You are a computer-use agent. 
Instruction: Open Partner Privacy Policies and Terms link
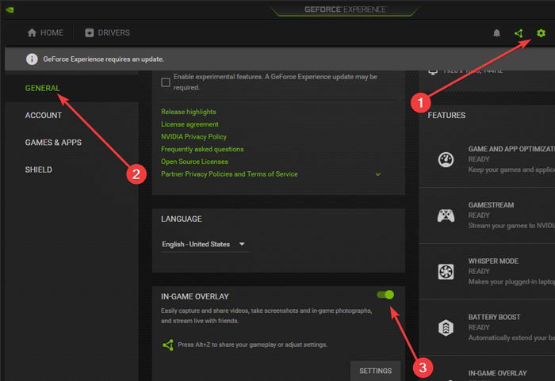(229, 174)
